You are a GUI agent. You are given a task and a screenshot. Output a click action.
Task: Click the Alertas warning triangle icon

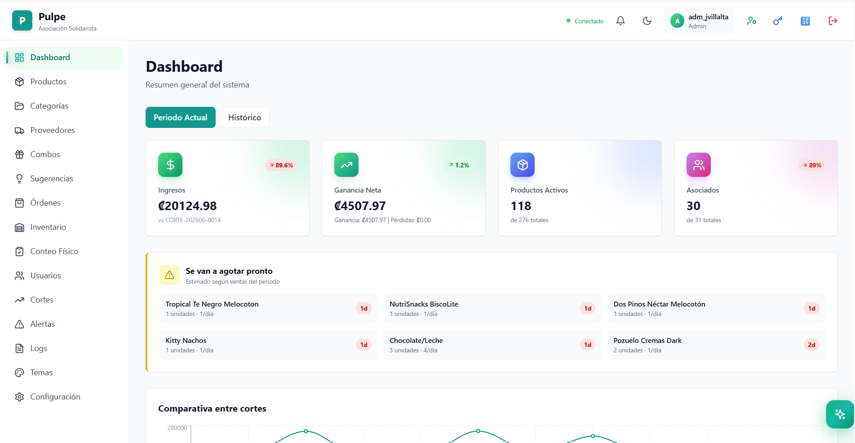(19, 324)
